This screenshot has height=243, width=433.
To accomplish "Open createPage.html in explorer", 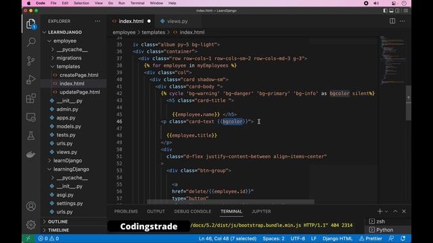I will coord(78,75).
